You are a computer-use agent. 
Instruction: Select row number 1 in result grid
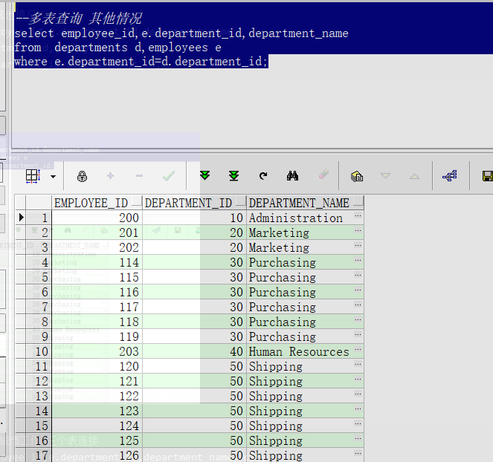click(x=39, y=218)
